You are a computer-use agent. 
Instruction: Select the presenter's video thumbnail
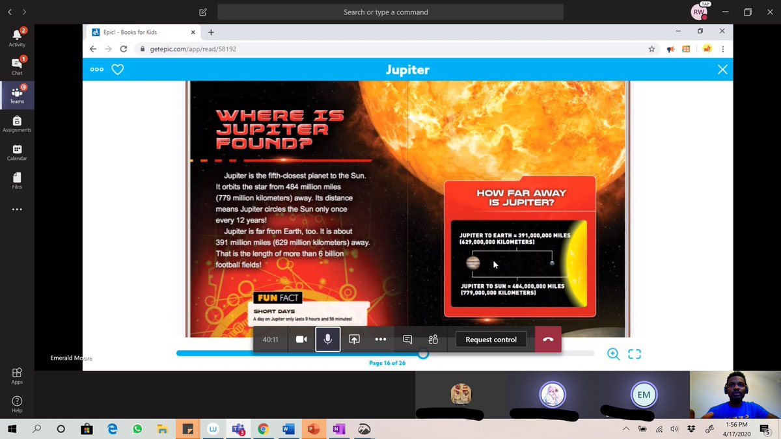735,394
